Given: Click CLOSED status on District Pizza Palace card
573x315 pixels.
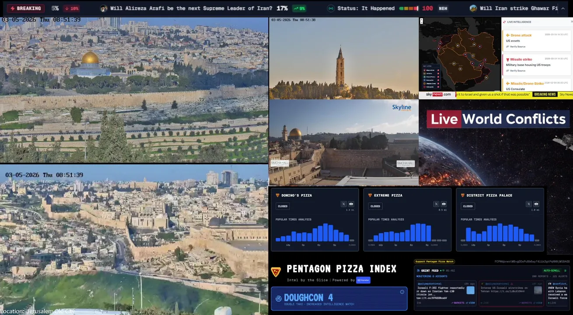Looking at the screenshot, I should [x=468, y=206].
